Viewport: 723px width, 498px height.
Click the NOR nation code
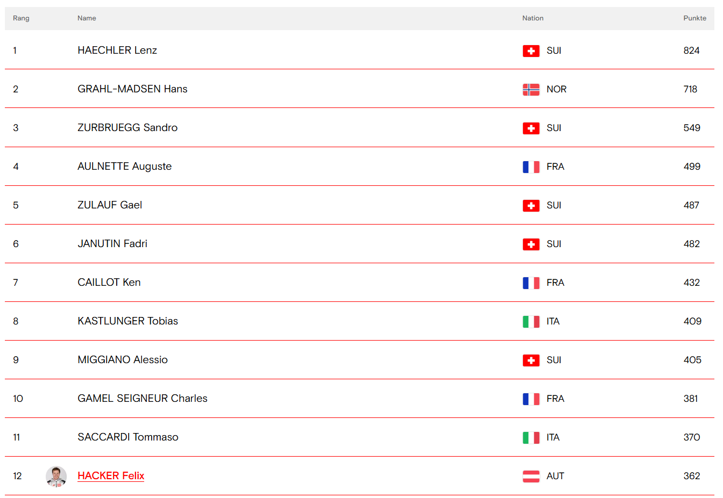[x=556, y=89]
